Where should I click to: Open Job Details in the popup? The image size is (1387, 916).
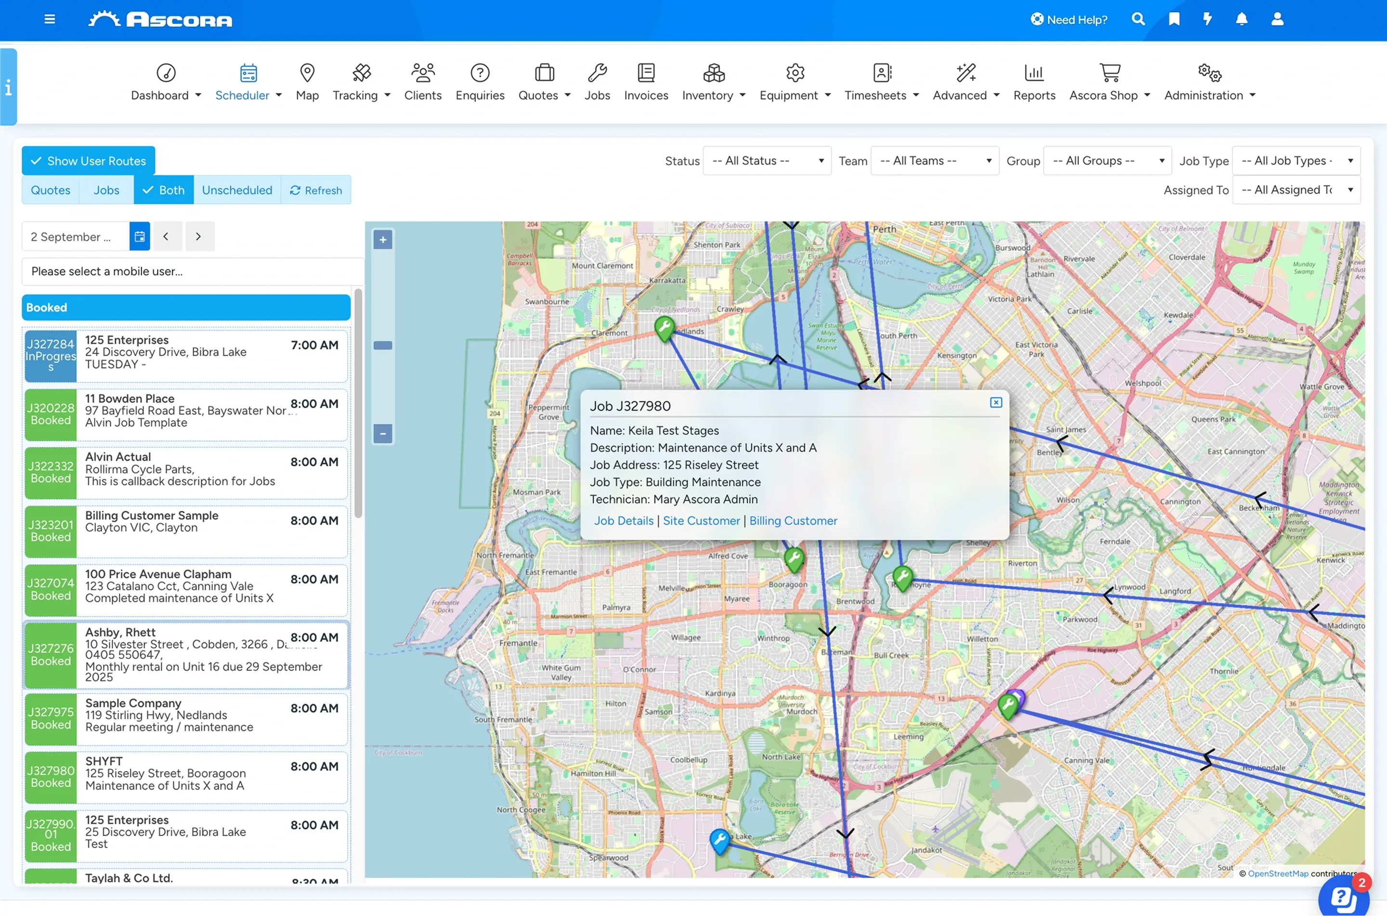[x=624, y=520]
